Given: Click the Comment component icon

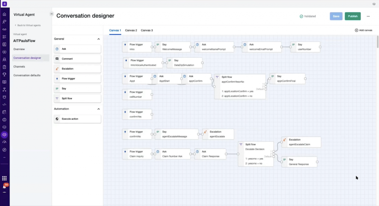Looking at the screenshot, I should point(57,59).
